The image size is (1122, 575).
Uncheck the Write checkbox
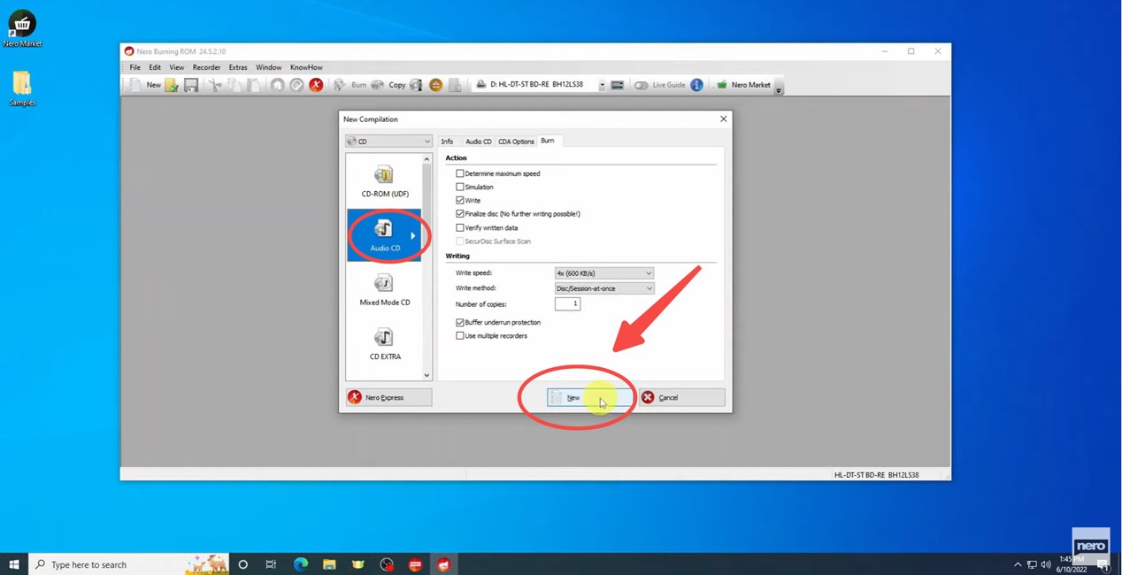460,201
